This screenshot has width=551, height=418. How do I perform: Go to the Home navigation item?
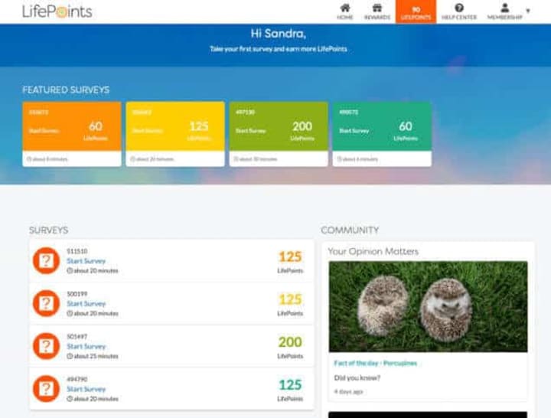344,11
